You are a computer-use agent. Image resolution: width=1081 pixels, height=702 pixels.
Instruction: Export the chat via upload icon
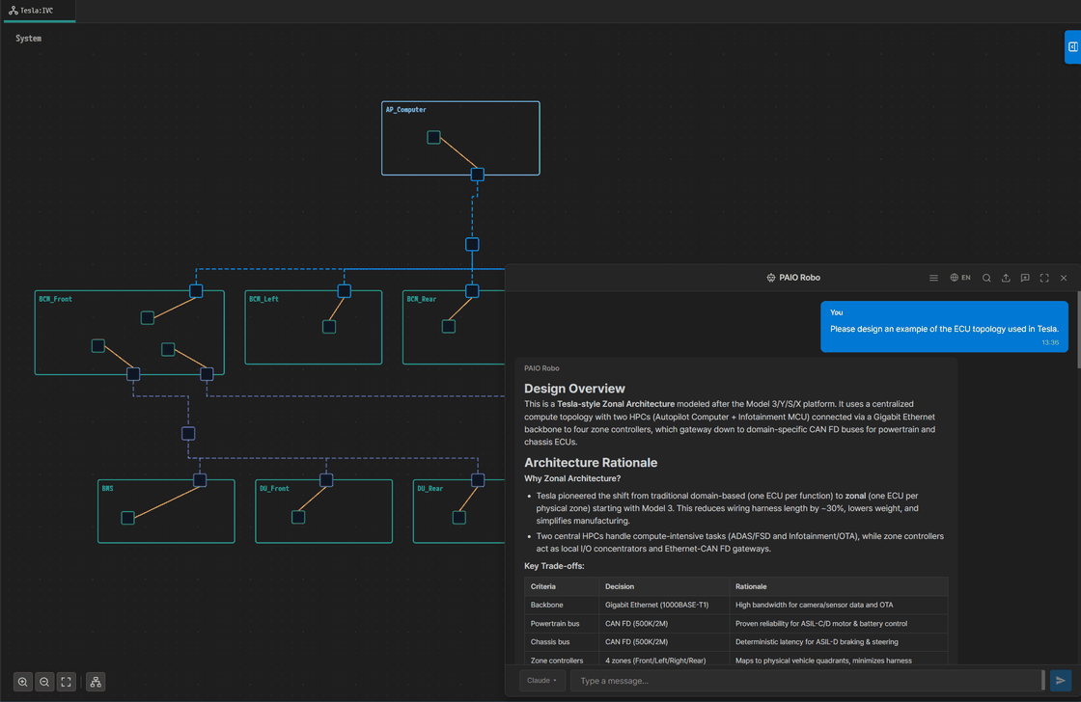tap(1006, 278)
